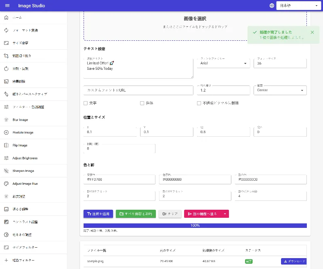The height and width of the screenshot is (269, 323).
Task: Click the 傾きとパースペクティブ transform icon
Action: pos(6,94)
